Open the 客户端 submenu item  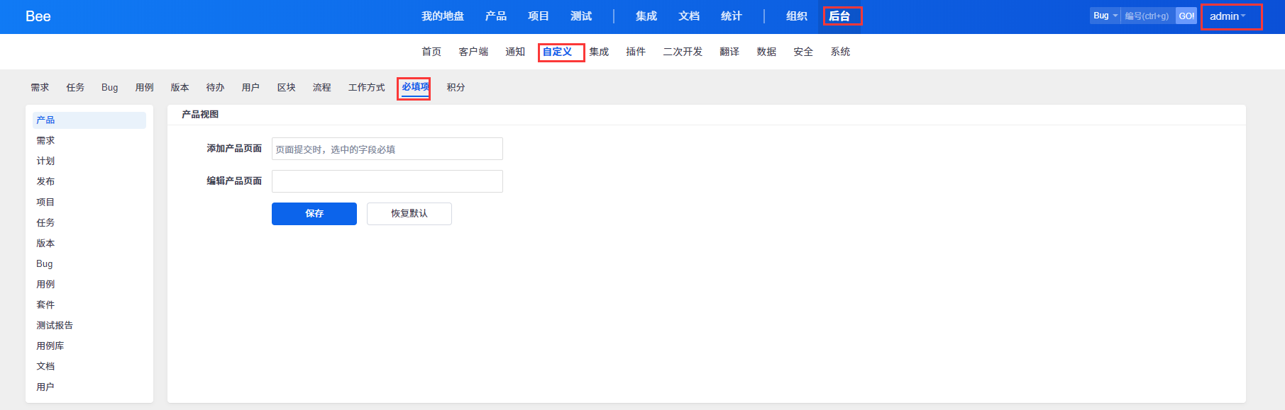point(473,52)
